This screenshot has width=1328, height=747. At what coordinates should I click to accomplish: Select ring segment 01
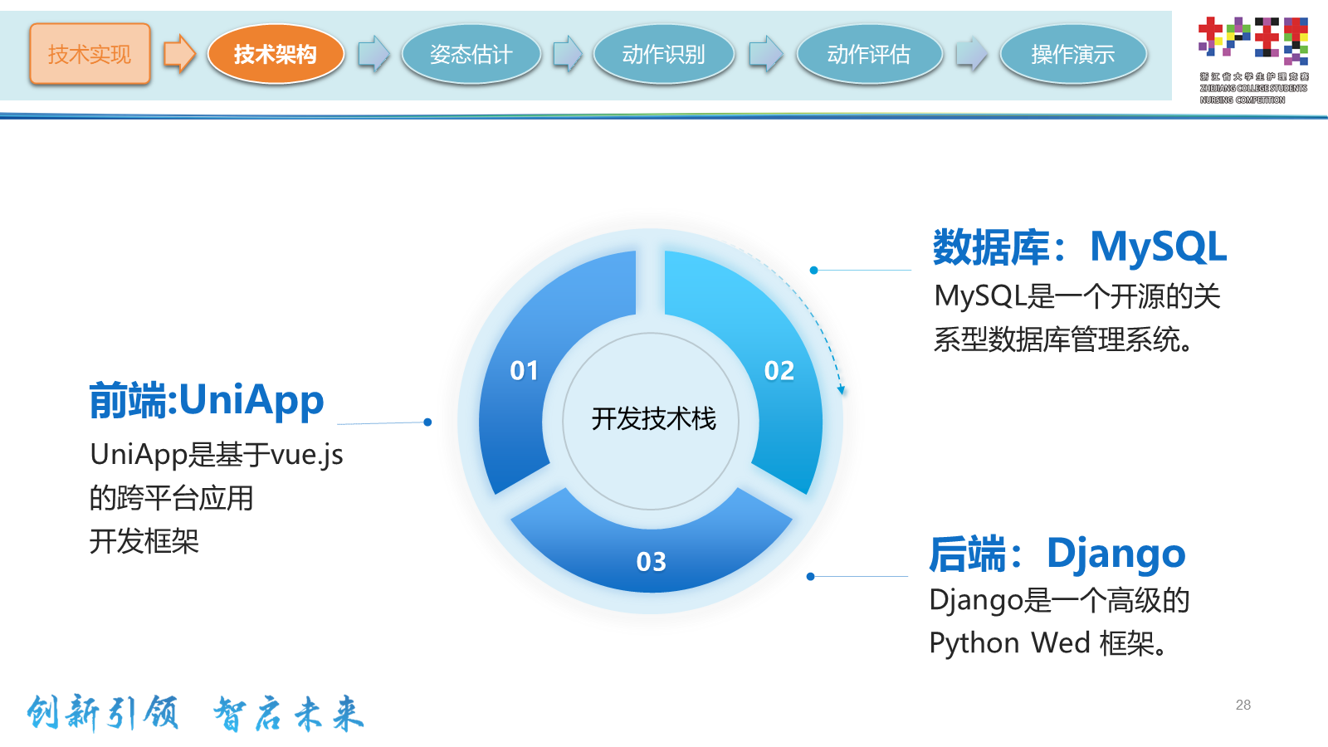click(525, 371)
